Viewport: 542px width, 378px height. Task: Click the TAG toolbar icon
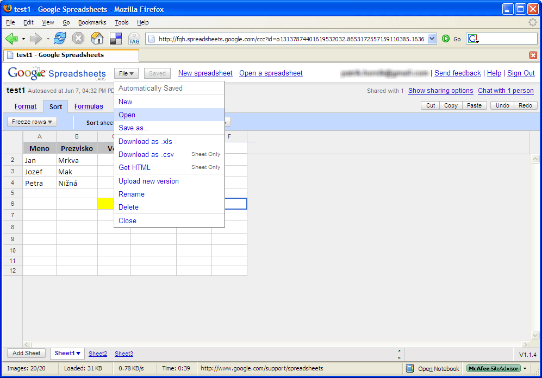point(134,39)
